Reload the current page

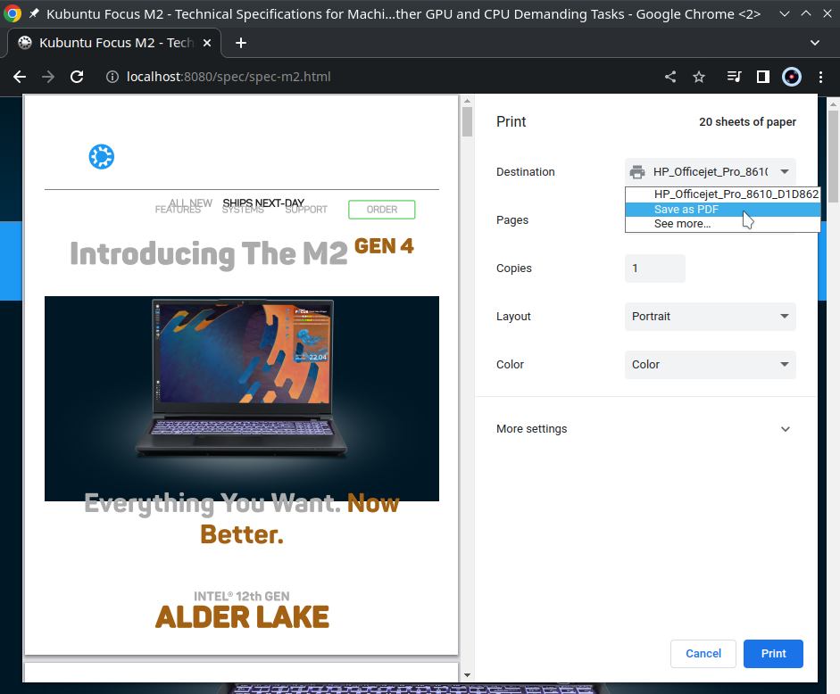coord(77,77)
